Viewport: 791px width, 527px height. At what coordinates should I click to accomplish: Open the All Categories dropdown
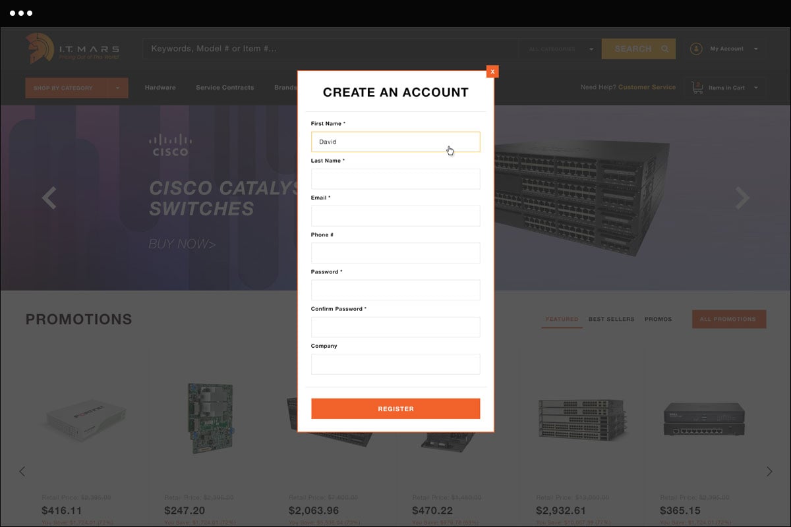click(x=560, y=49)
